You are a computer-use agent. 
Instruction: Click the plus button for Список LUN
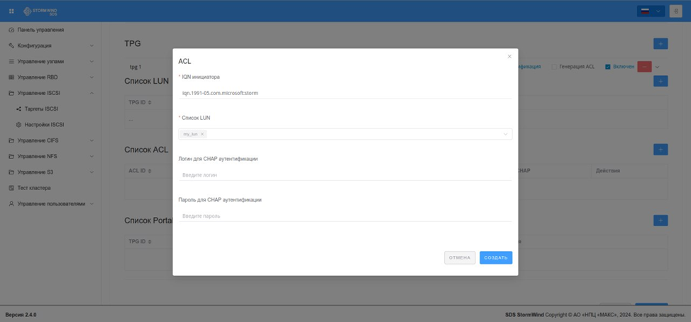pyautogui.click(x=660, y=81)
